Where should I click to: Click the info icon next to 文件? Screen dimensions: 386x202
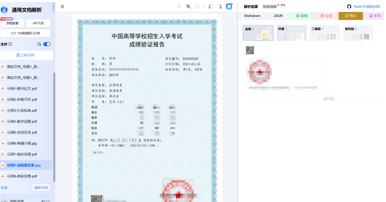pos(10,44)
